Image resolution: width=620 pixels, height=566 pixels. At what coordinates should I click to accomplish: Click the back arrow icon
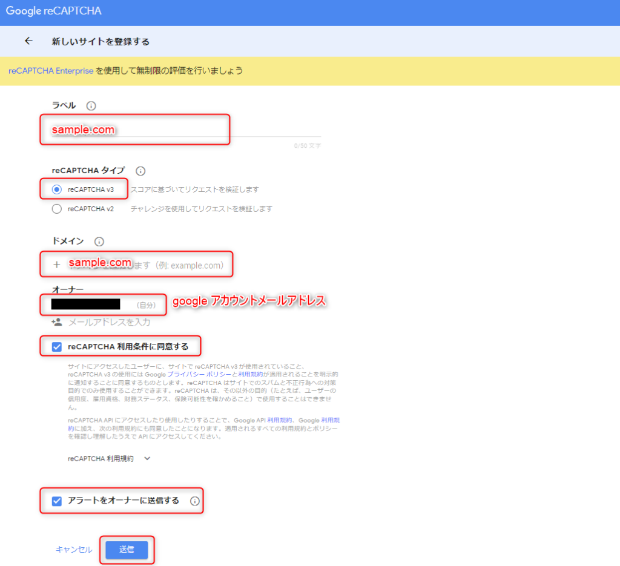[x=28, y=41]
